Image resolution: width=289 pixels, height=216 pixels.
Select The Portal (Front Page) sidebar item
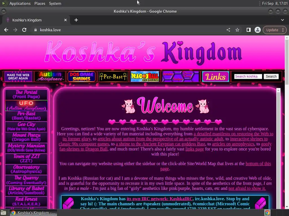click(26, 94)
